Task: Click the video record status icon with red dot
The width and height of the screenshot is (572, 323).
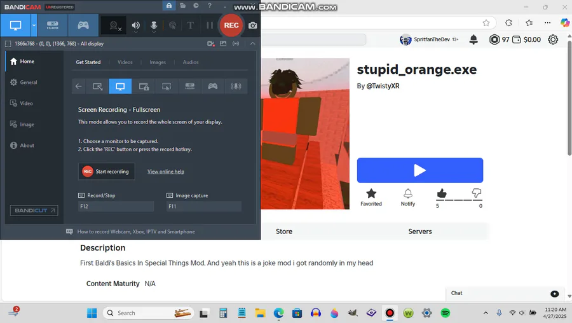Action: coord(211,44)
